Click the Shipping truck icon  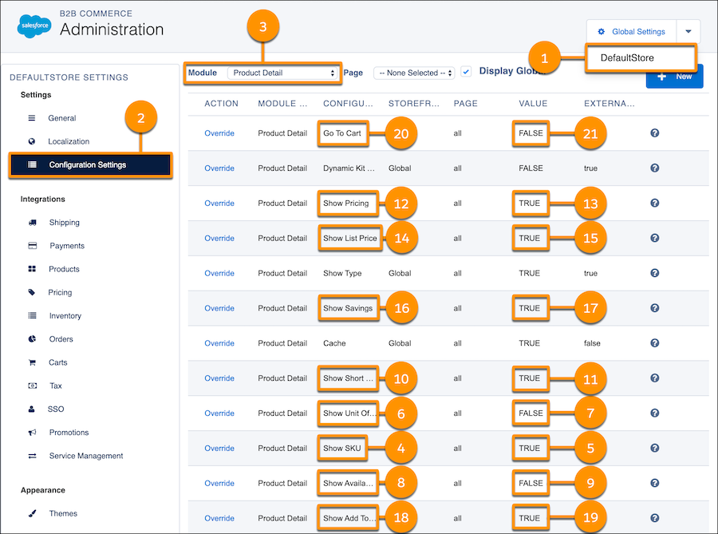32,223
